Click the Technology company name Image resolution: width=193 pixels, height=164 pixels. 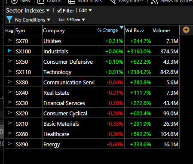[x=58, y=72]
